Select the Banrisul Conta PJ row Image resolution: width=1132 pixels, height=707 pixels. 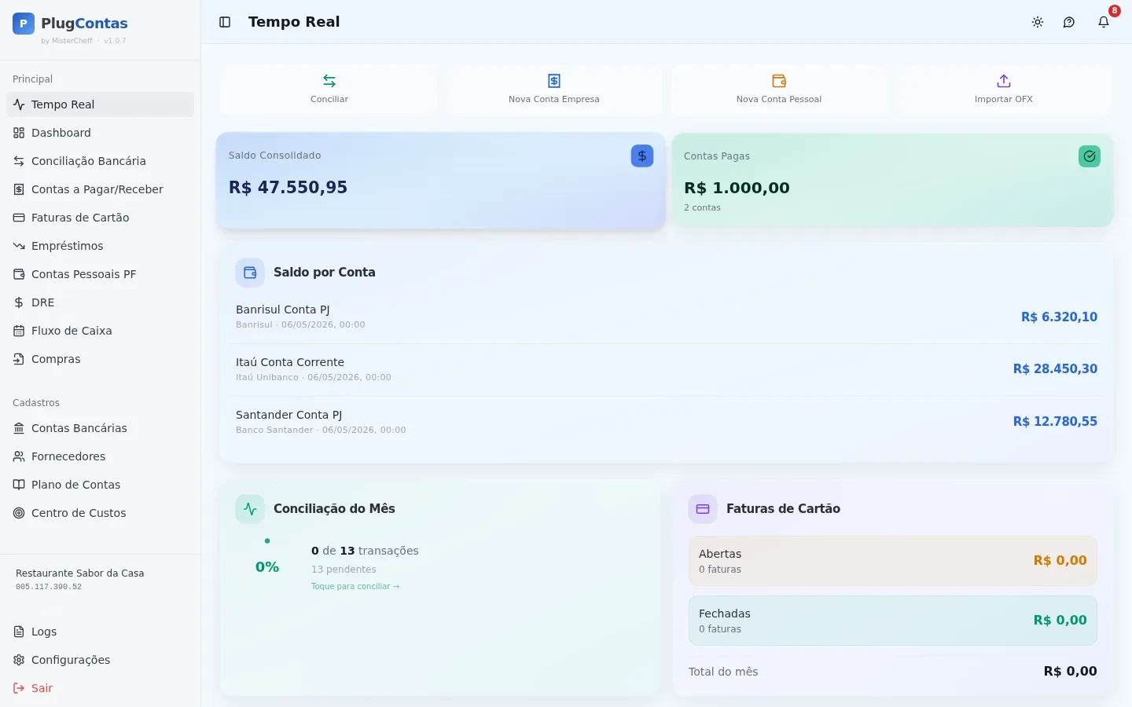click(667, 317)
